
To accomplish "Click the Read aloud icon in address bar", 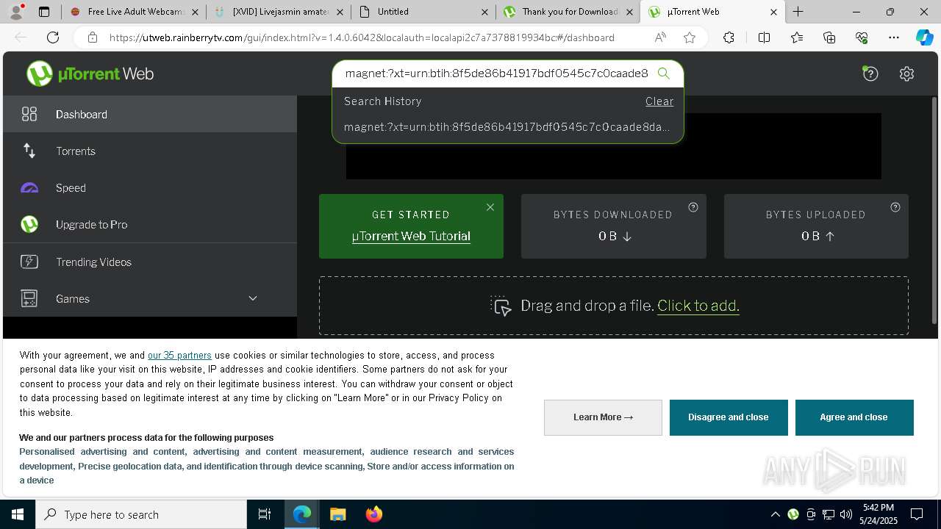I will 660,37.
